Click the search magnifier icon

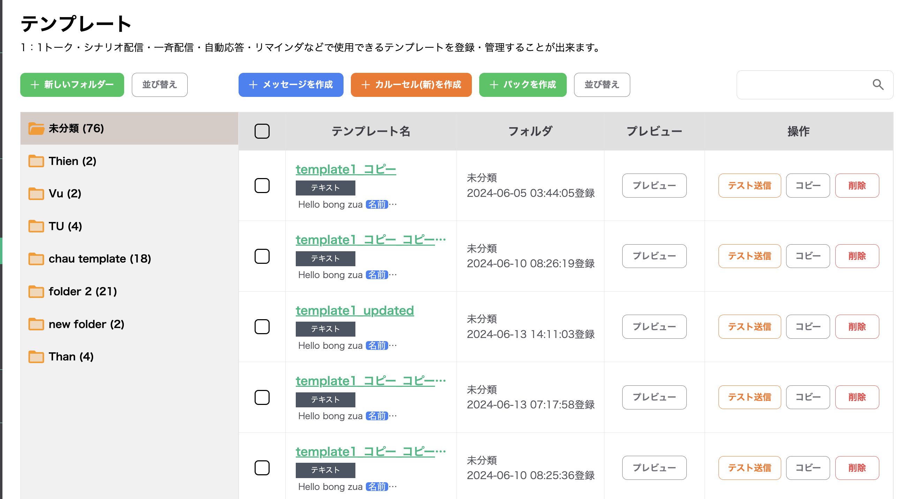coord(878,85)
